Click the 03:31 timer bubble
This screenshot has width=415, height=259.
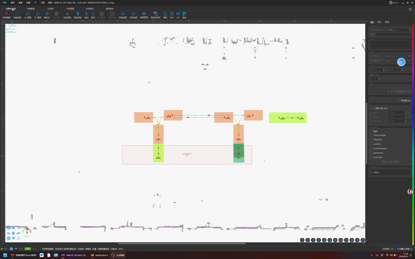click(401, 62)
